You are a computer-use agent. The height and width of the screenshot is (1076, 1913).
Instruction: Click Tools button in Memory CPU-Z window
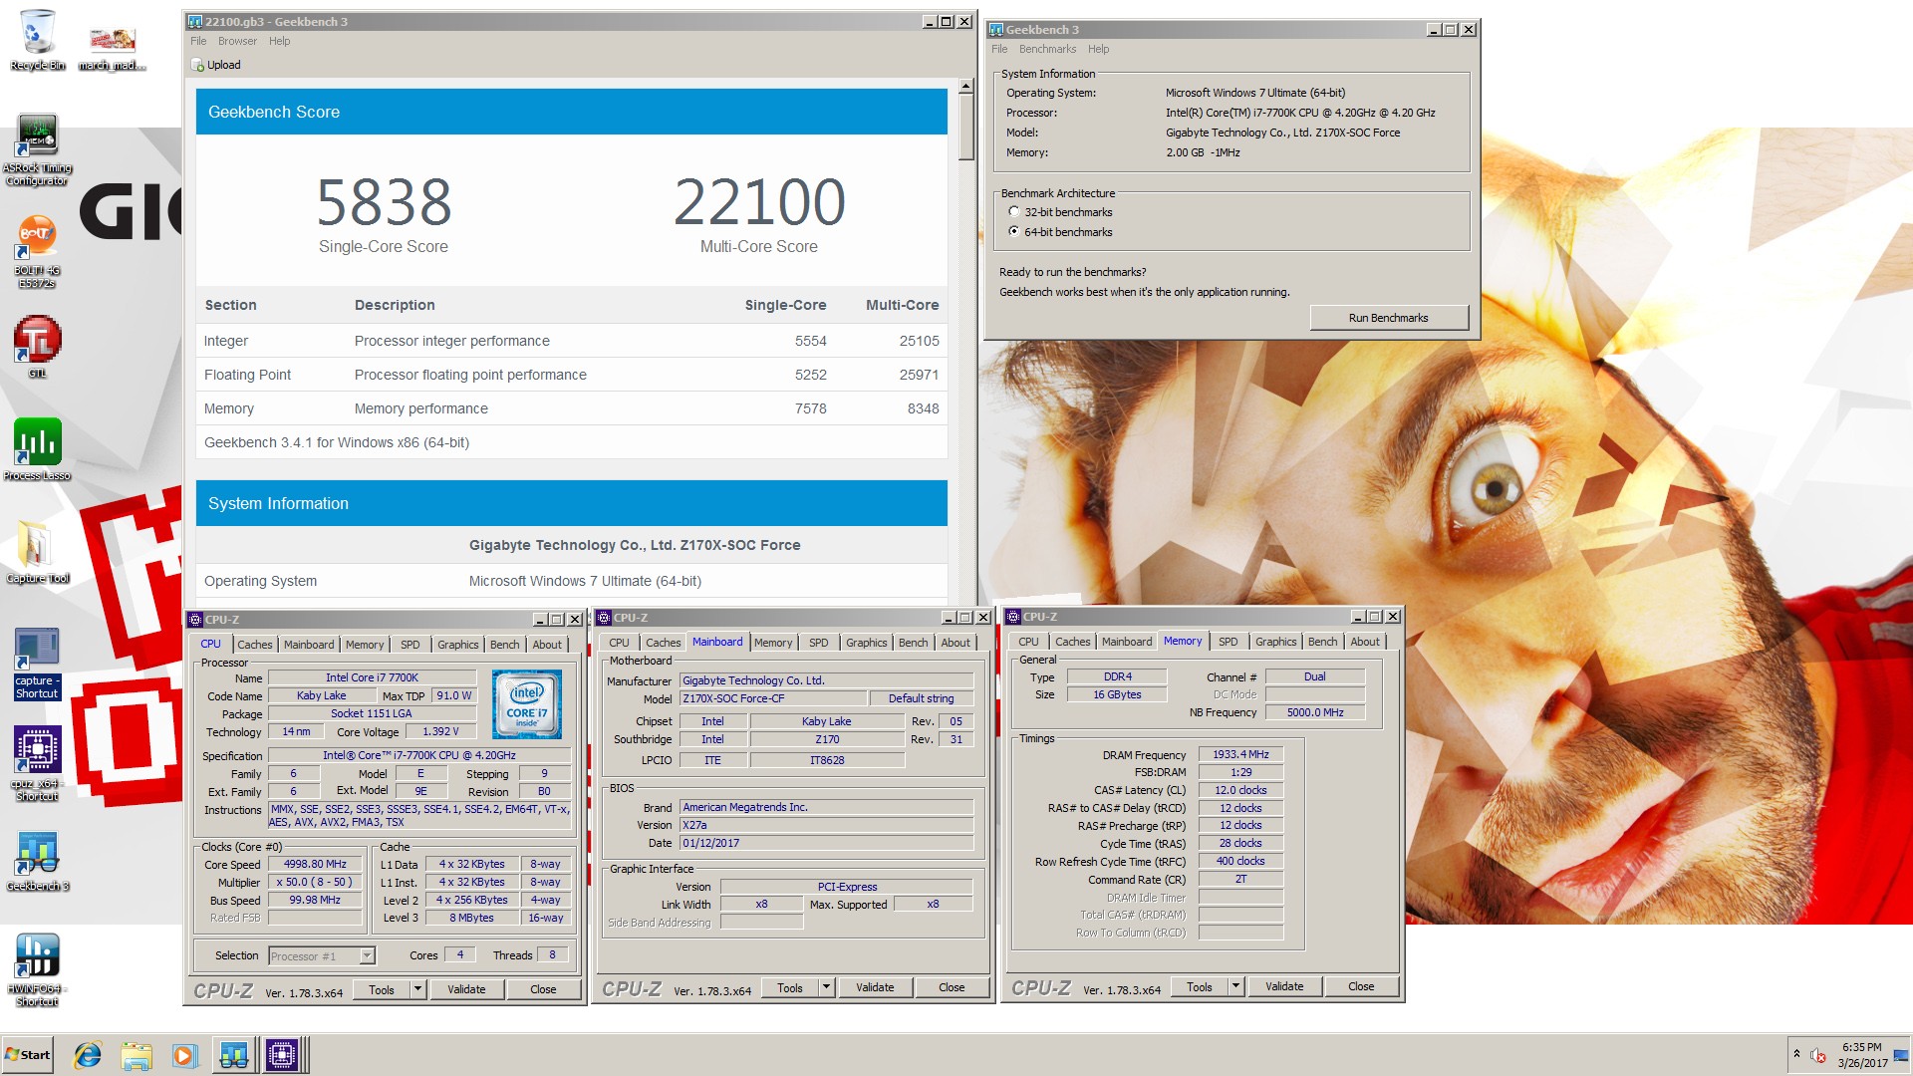click(1200, 986)
